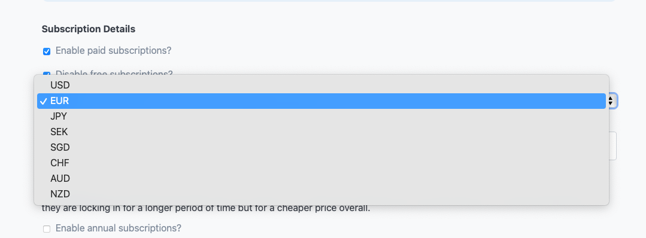The image size is (646, 238).
Task: Choose USD from the currency list
Action: (322, 86)
